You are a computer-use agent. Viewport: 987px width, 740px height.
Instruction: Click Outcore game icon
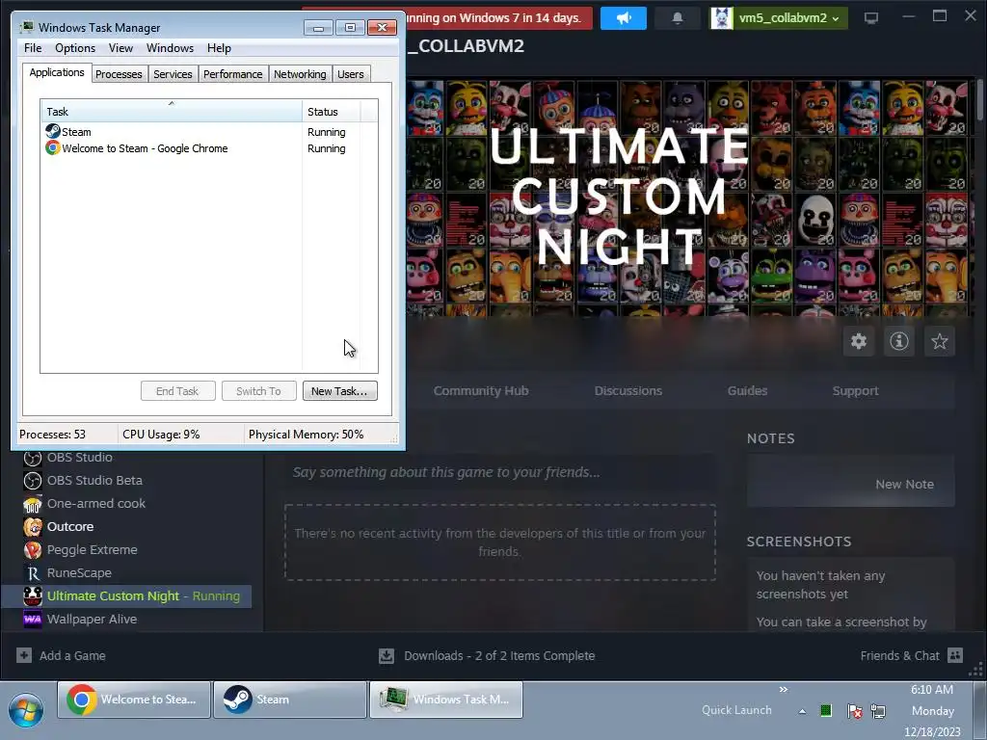(x=32, y=527)
